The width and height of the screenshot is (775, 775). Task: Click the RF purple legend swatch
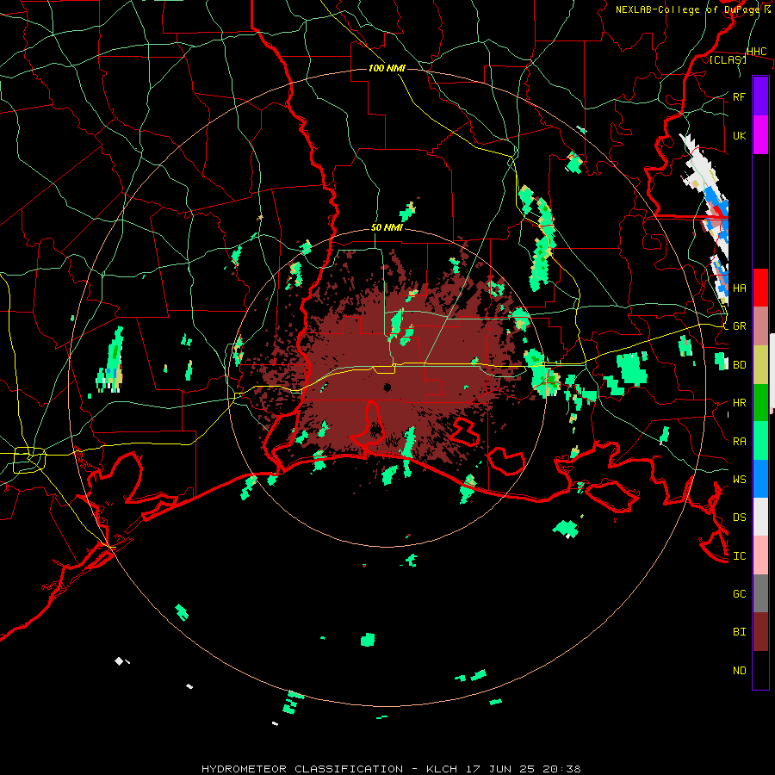[760, 96]
